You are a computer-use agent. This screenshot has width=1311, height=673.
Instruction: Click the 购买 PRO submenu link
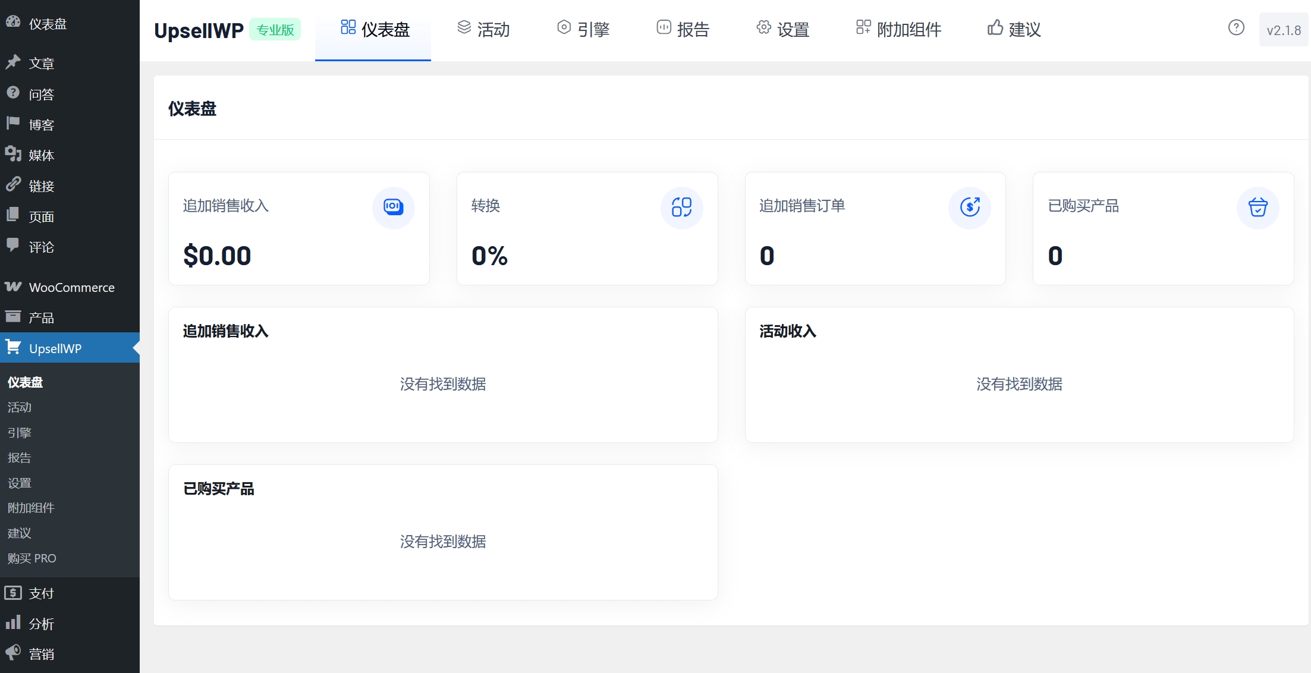32,558
